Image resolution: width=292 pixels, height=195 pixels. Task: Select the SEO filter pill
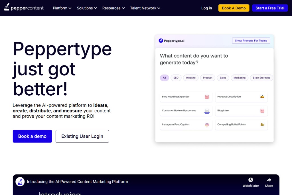pos(176,78)
